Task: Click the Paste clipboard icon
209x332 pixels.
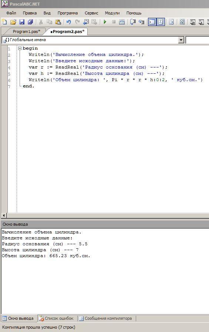Action: (x=58, y=22)
